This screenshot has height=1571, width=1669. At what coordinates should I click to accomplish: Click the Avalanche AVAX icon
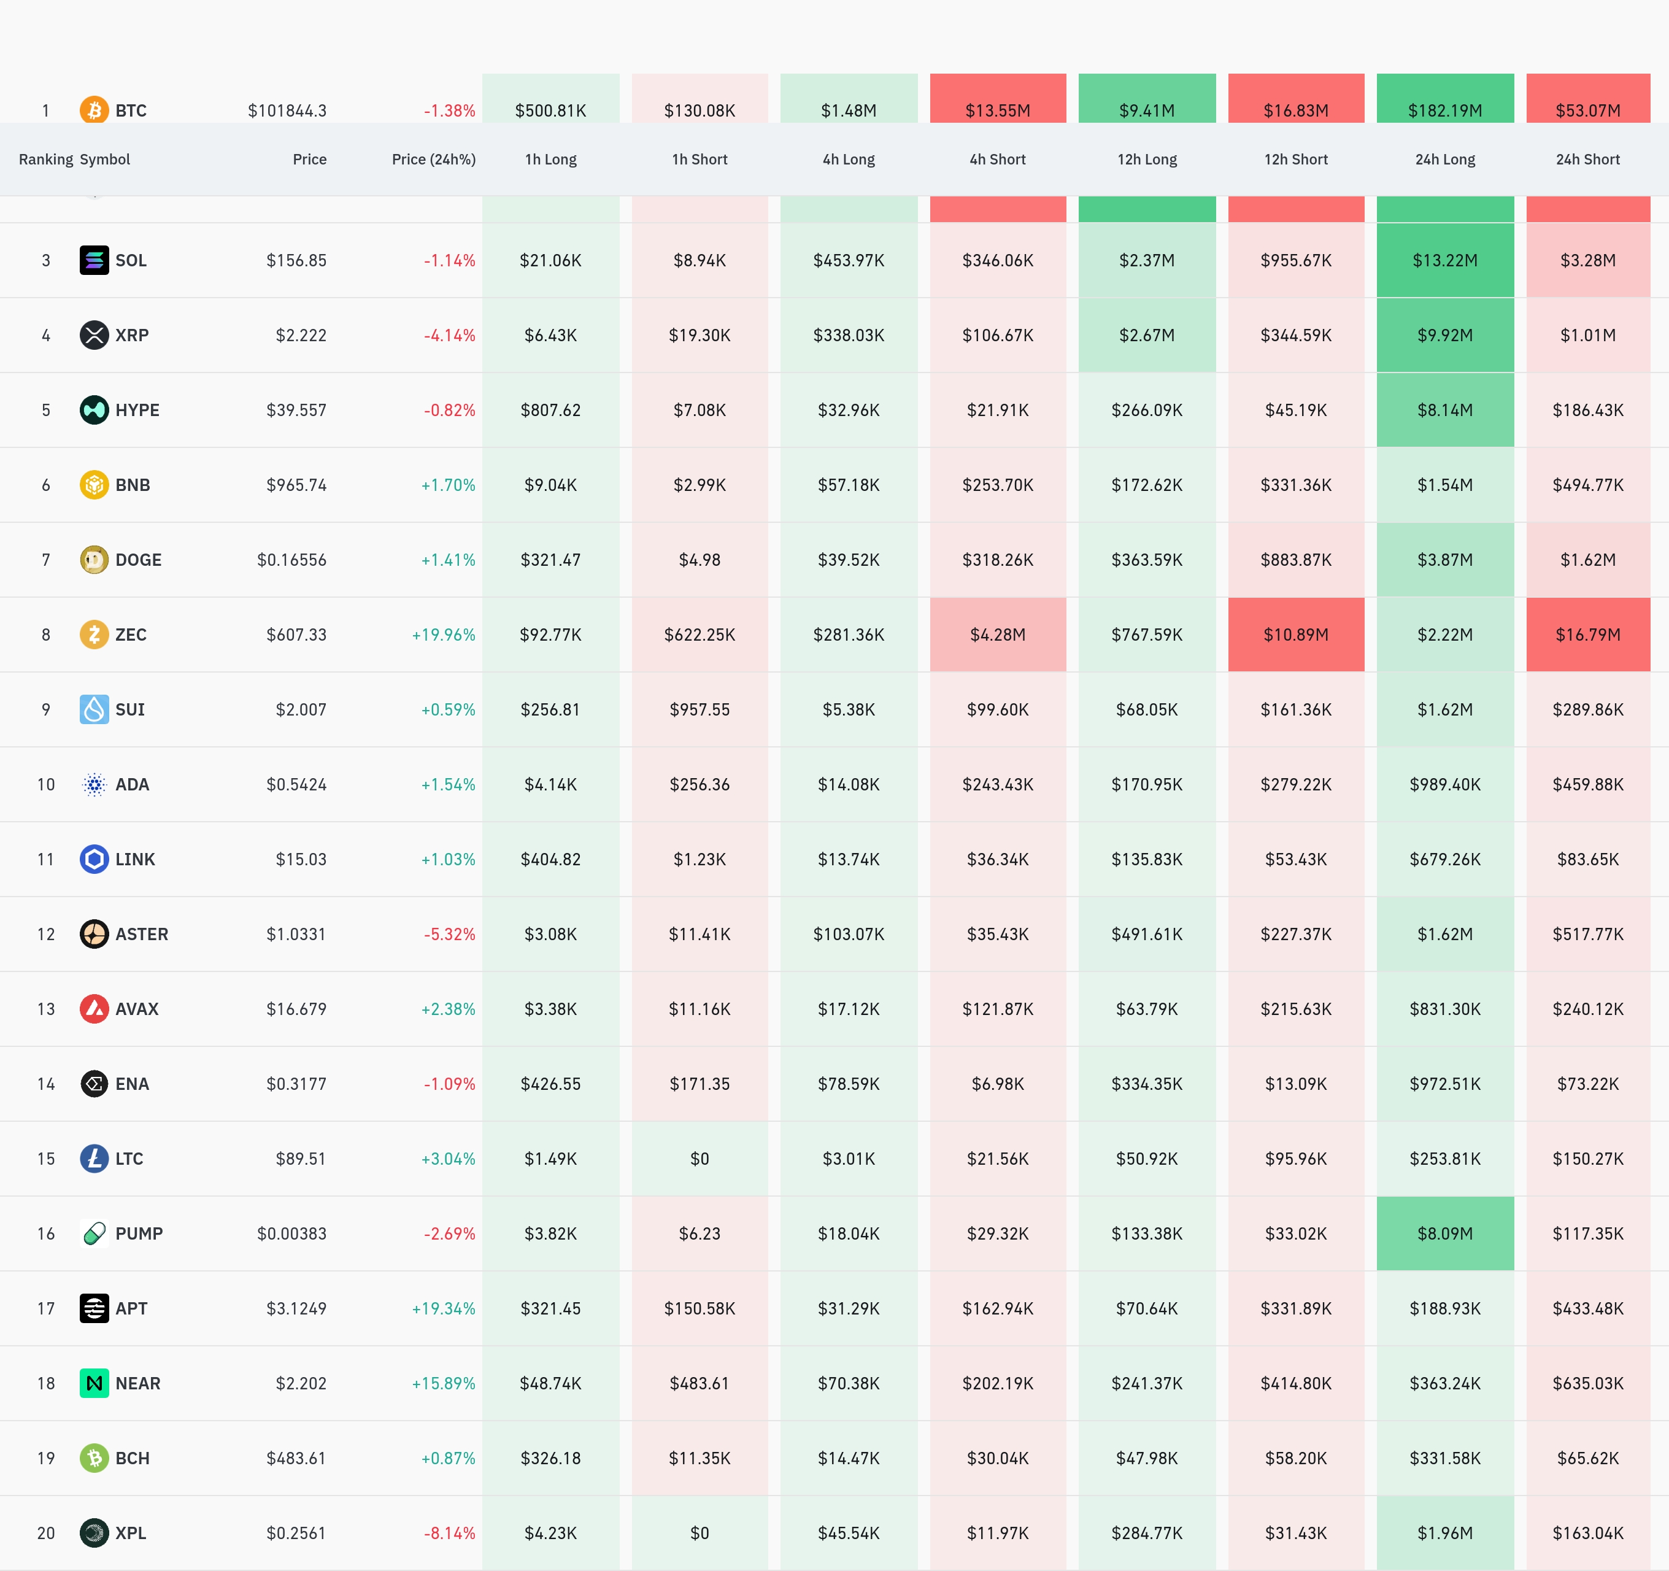(94, 1009)
